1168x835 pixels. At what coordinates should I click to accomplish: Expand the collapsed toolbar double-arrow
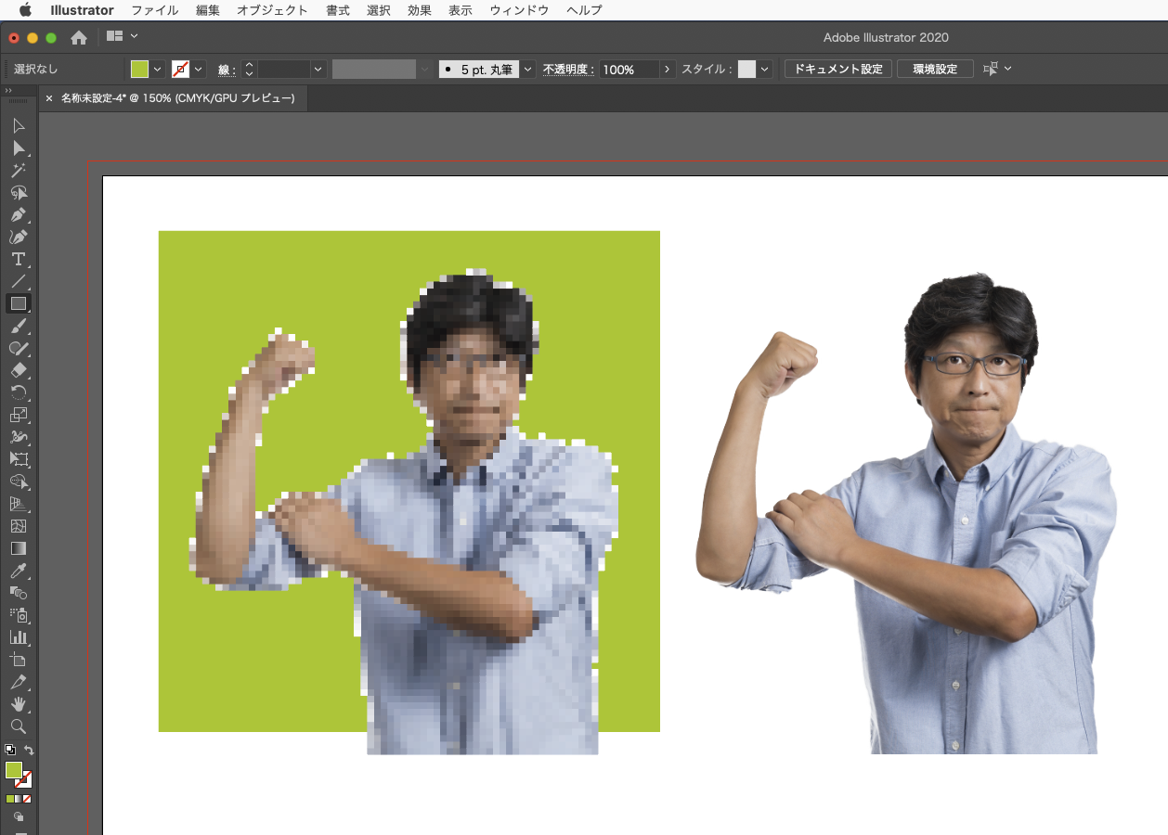pos(8,91)
